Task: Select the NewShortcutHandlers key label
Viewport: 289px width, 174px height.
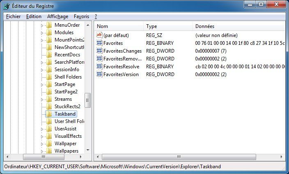Action: tap(69, 47)
